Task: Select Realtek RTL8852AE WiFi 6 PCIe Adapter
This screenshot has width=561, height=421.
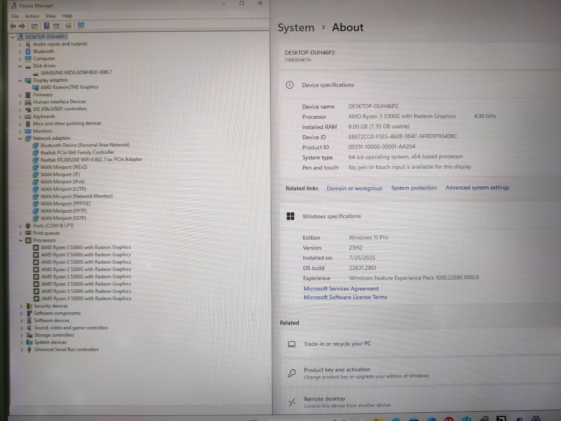Action: [x=91, y=160]
